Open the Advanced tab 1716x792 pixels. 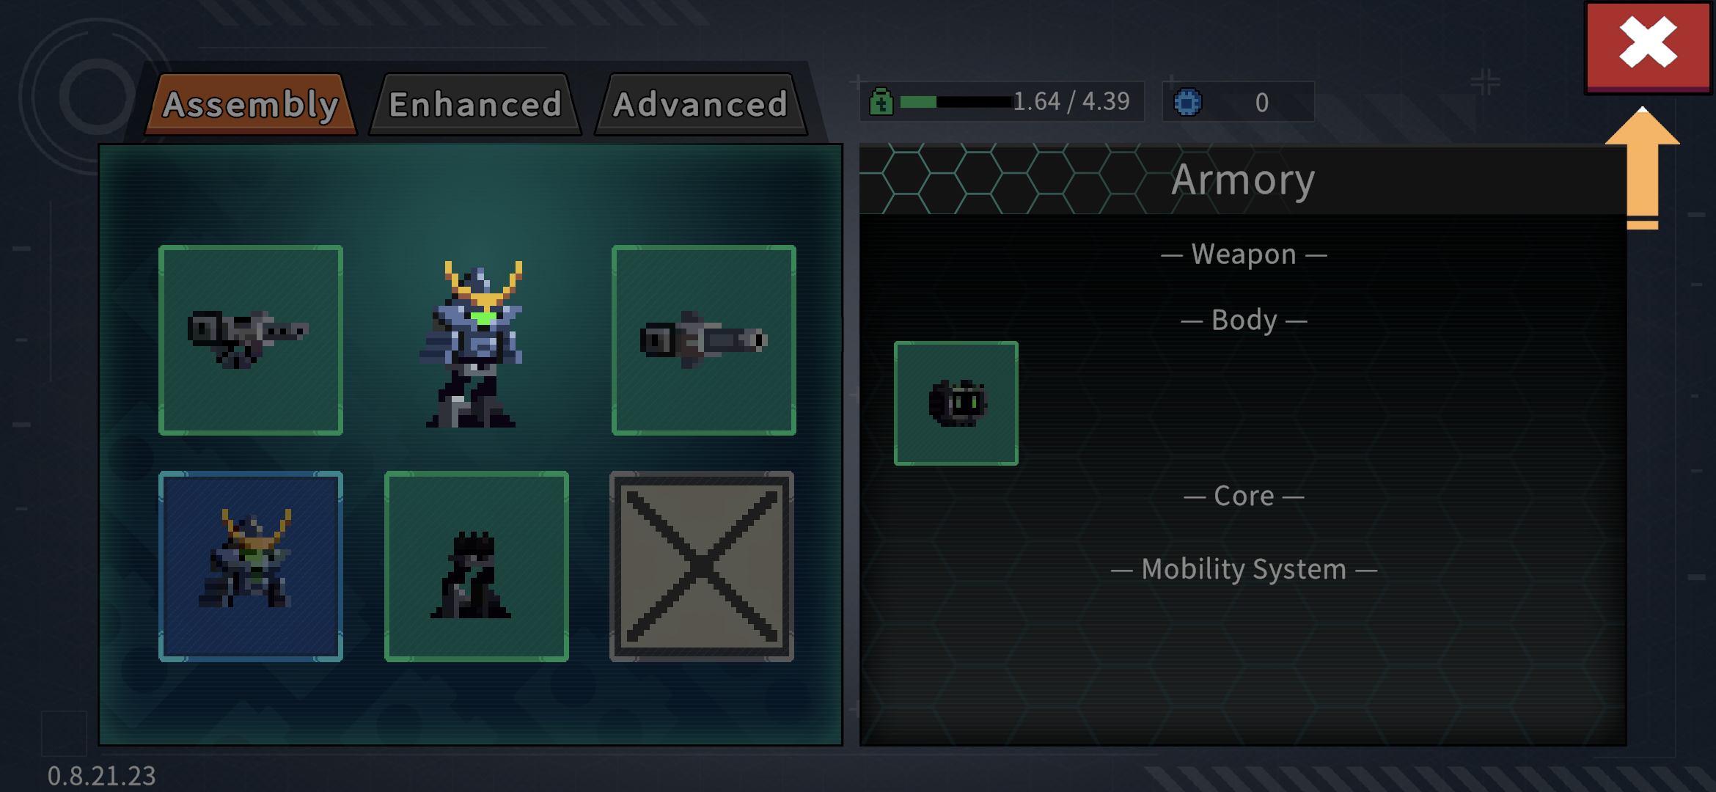[x=700, y=104]
